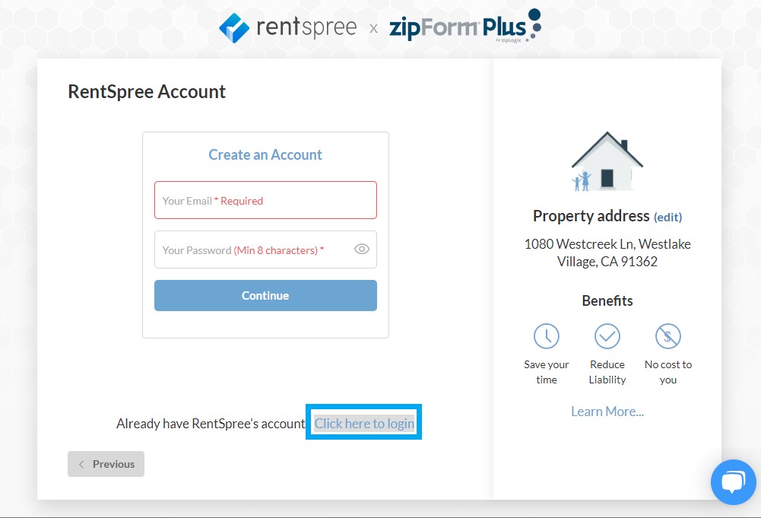Click the RentSpree logo icon

(234, 28)
